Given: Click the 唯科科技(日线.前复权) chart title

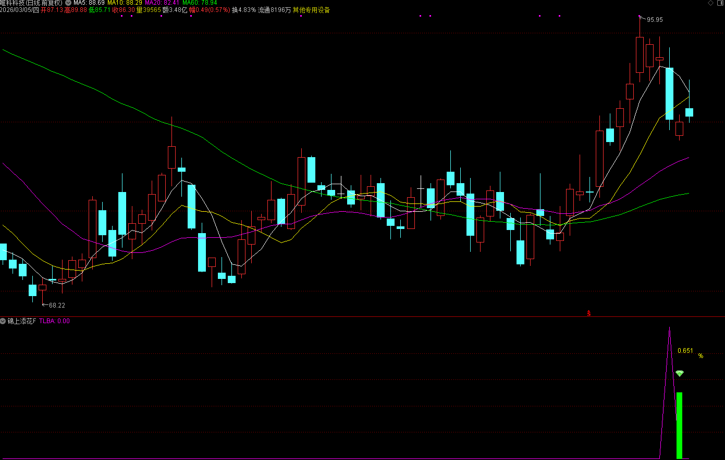Looking at the screenshot, I should pyautogui.click(x=31, y=3).
